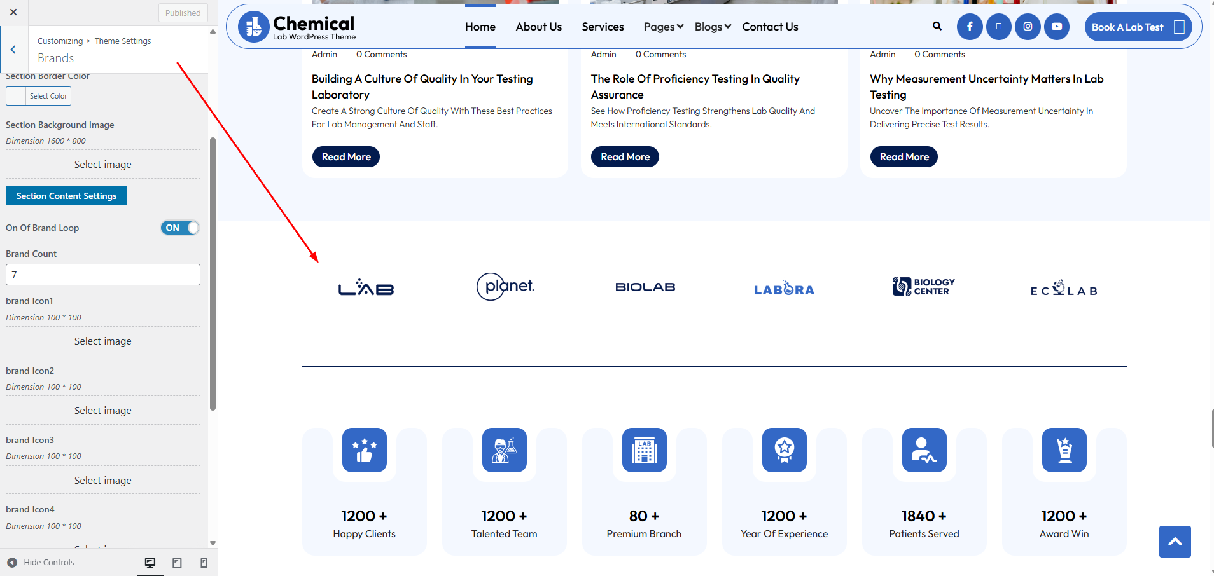1214x576 pixels.
Task: Go back using the left chevron arrow
Action: (x=13, y=50)
